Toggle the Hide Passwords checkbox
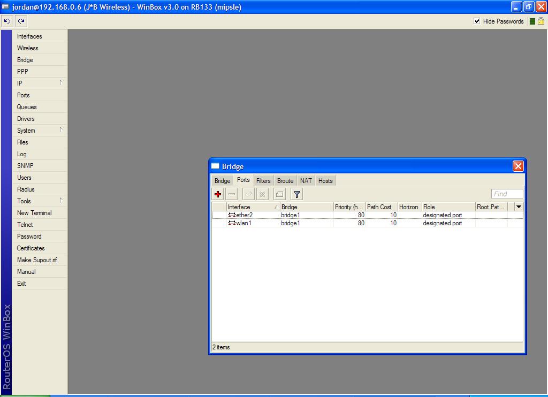Screen dimensions: 548x397 pos(477,21)
